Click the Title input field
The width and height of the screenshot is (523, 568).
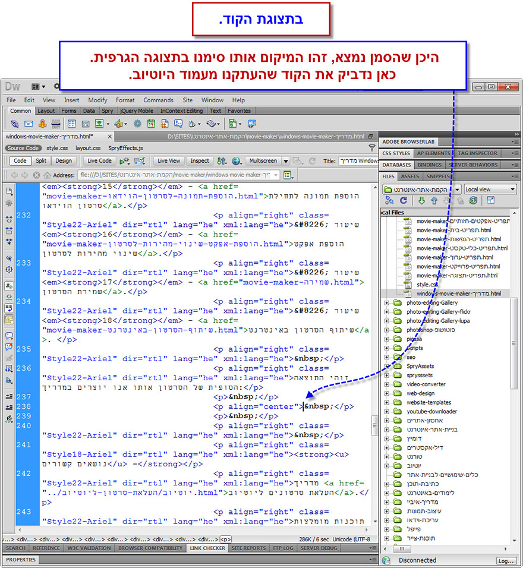click(x=358, y=161)
